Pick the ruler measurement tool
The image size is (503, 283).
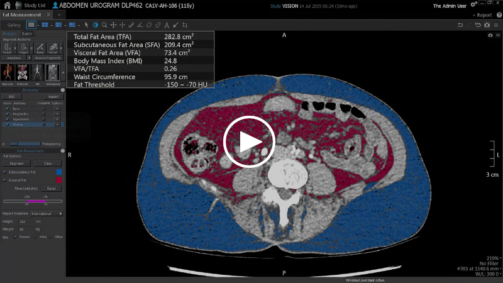point(131,25)
